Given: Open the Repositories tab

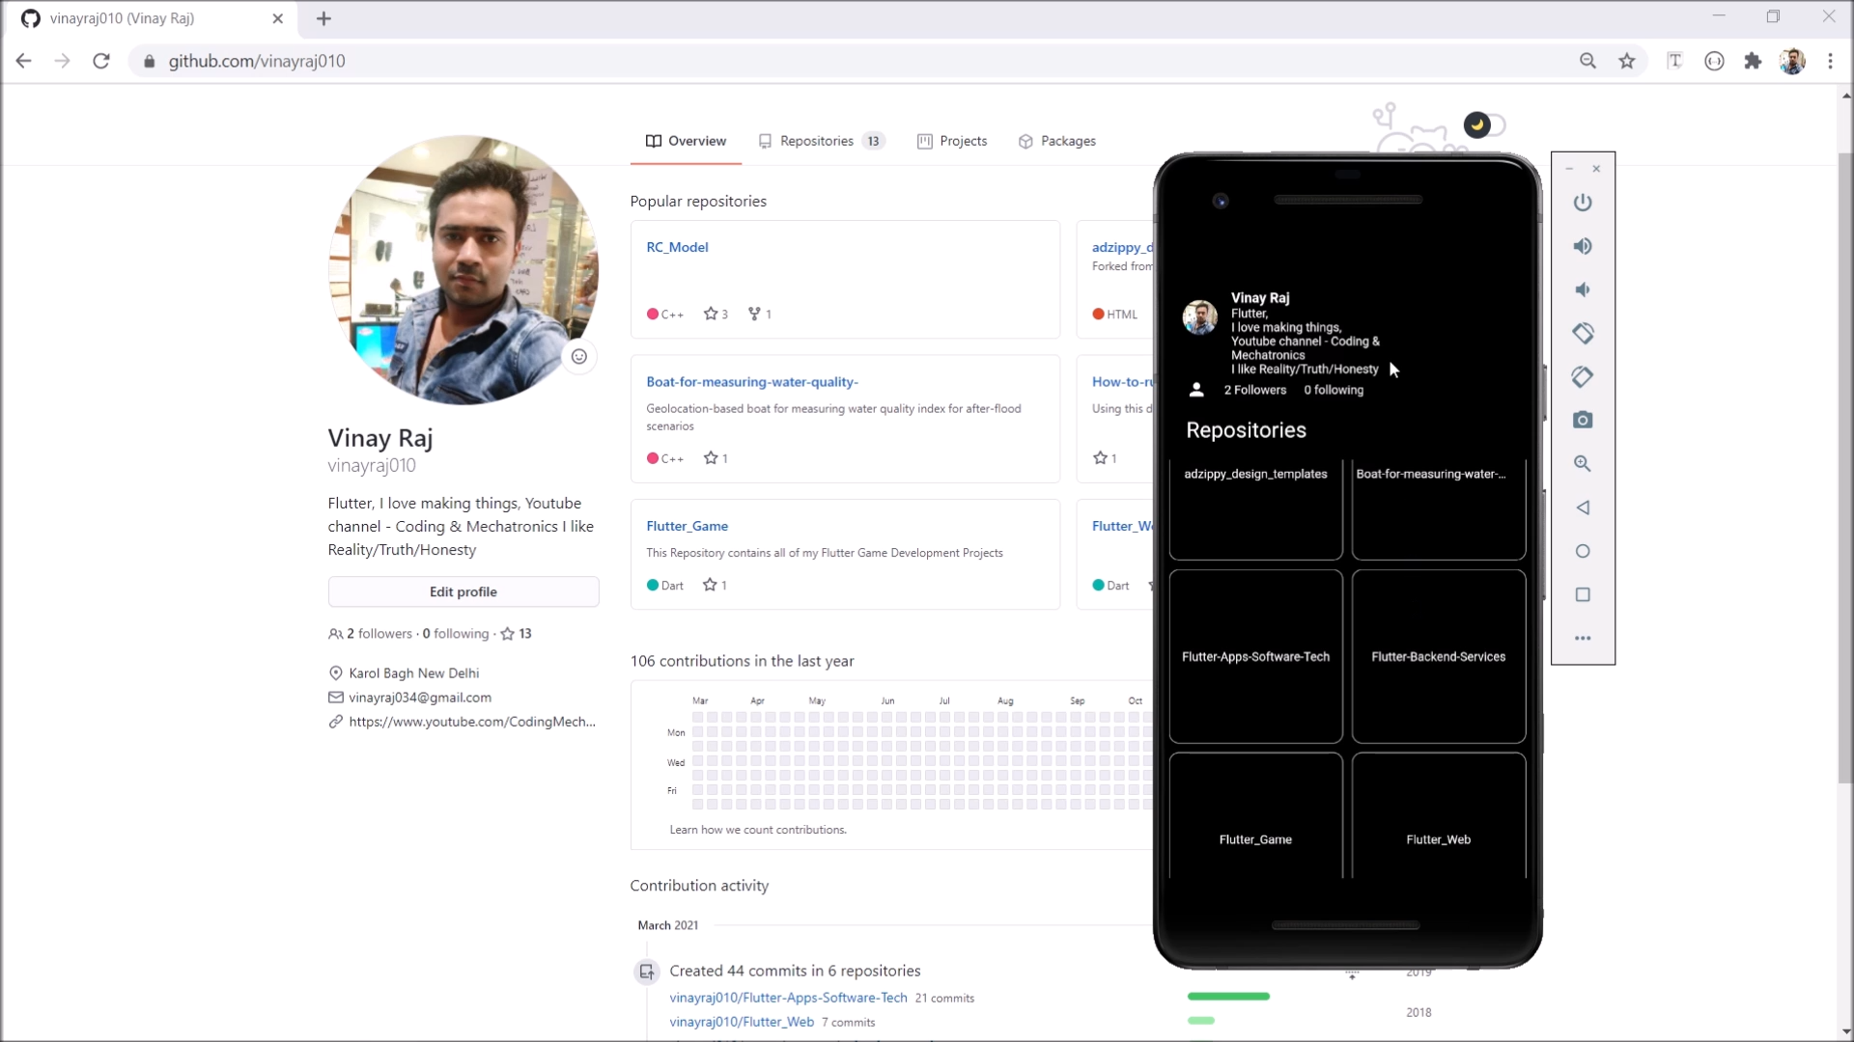Looking at the screenshot, I should 822,141.
